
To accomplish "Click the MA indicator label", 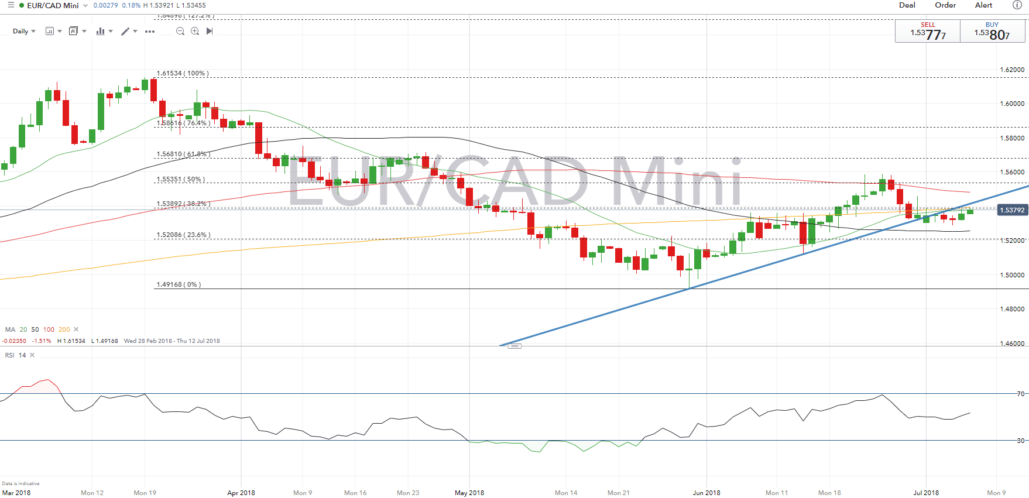I will tap(10, 329).
